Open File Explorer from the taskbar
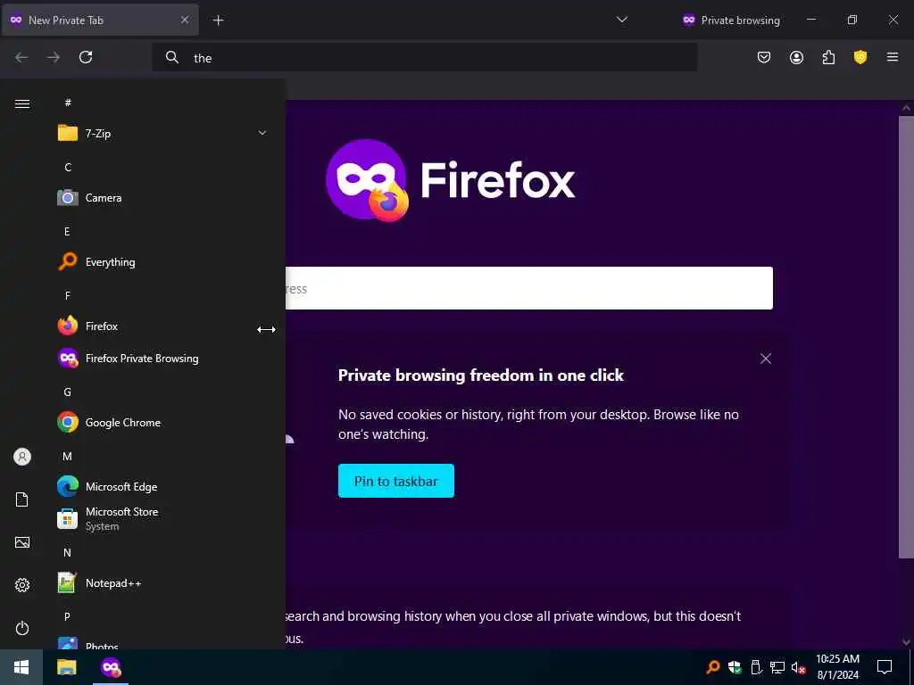914x685 pixels. pos(66,667)
